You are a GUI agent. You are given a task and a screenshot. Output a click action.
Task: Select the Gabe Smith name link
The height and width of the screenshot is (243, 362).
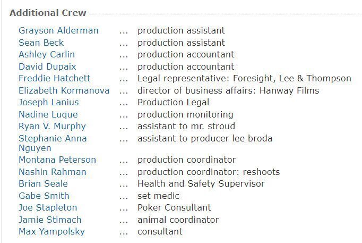click(x=44, y=196)
